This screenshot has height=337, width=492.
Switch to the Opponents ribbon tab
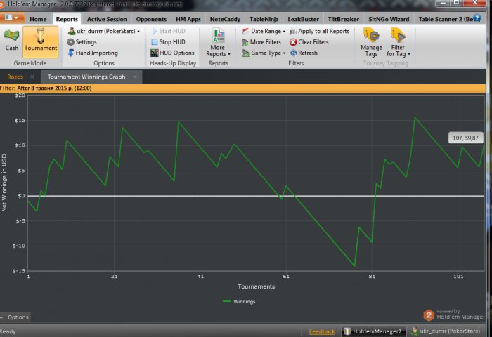(x=151, y=19)
